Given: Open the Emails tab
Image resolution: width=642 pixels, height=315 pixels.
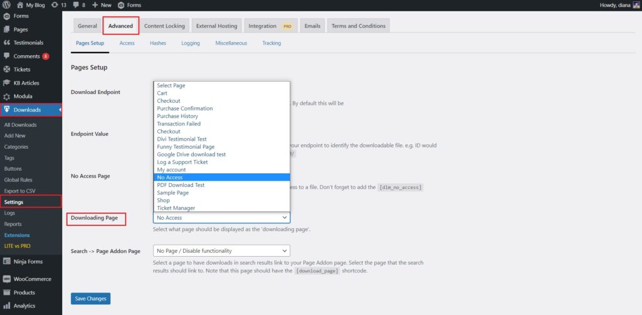Looking at the screenshot, I should [312, 26].
